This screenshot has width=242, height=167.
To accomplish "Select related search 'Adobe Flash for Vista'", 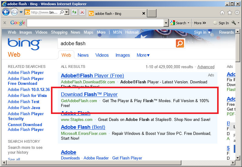I will coord(27,95).
